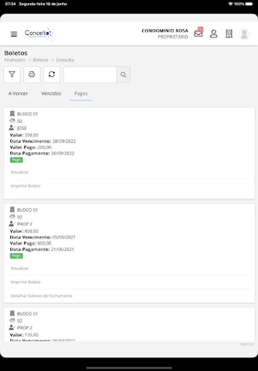Click Imprimir Boleto on 800,00 boleto

26,282
